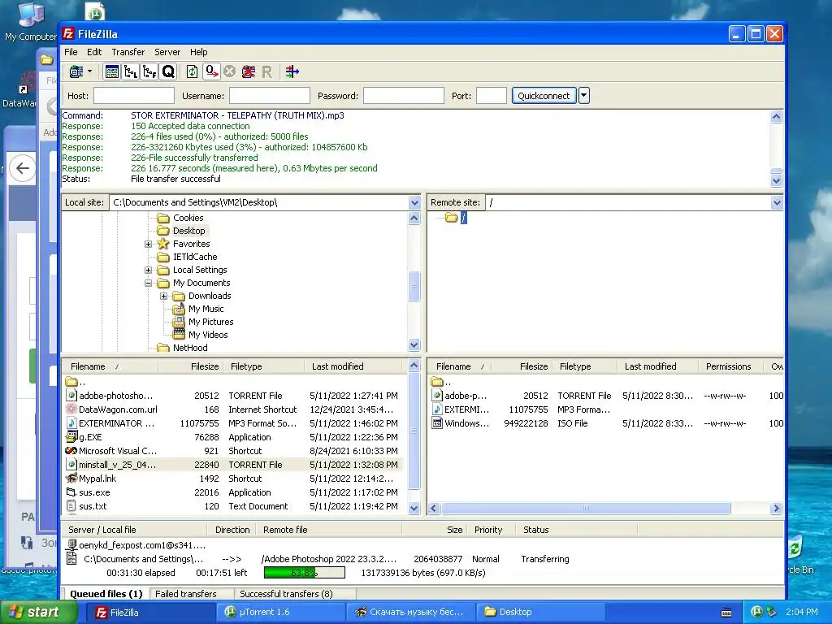Select the My Pictures folder

(x=210, y=322)
